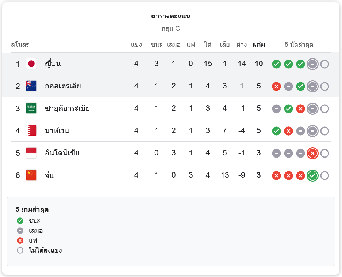
Task: Click the China flag icon
Action: pos(31,175)
